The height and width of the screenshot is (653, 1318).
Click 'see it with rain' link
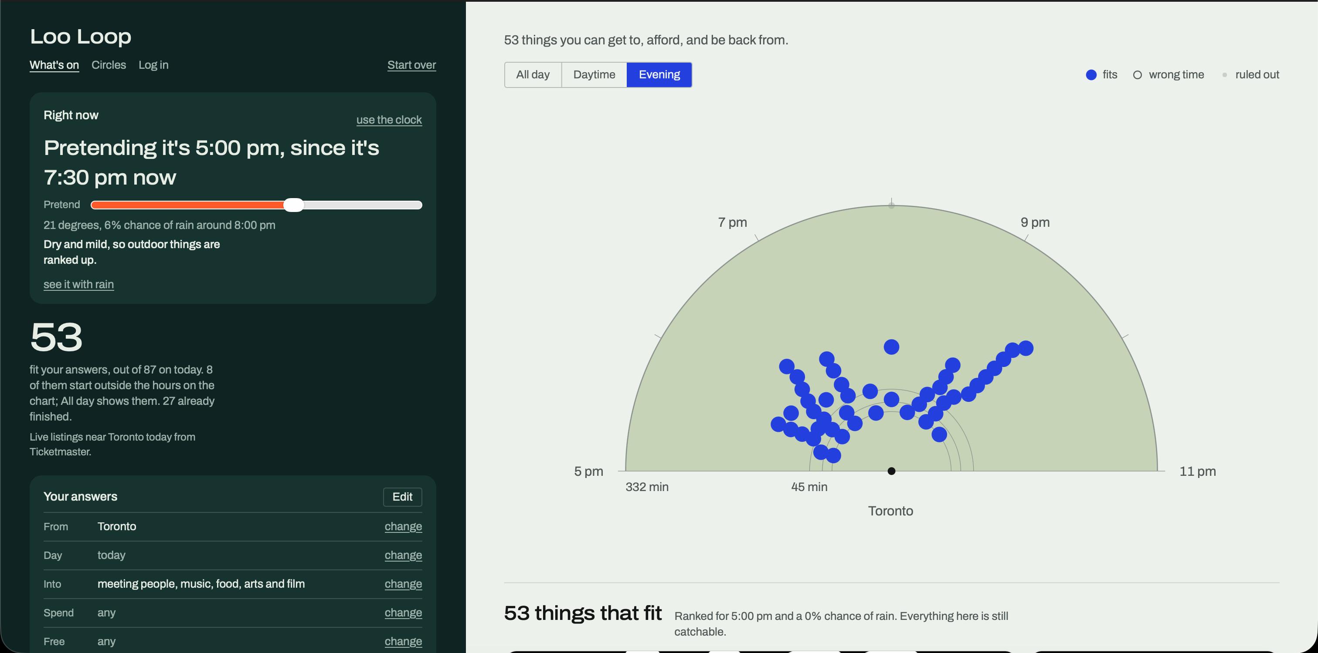(x=79, y=284)
